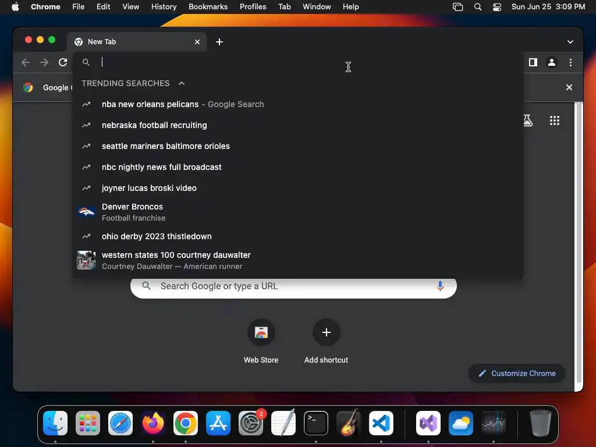596x447 pixels.
Task: Open TextEdit from the Dock
Action: [x=283, y=423]
